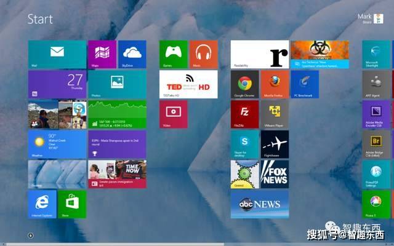
Task: Launch Mozilla Firefox
Action: (275, 84)
